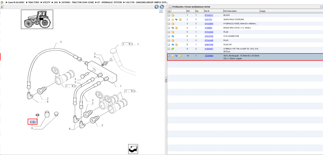Screen dimensions: 323x155
Task: Click the small page-arrow icon under the home icon
Action: [2, 6]
